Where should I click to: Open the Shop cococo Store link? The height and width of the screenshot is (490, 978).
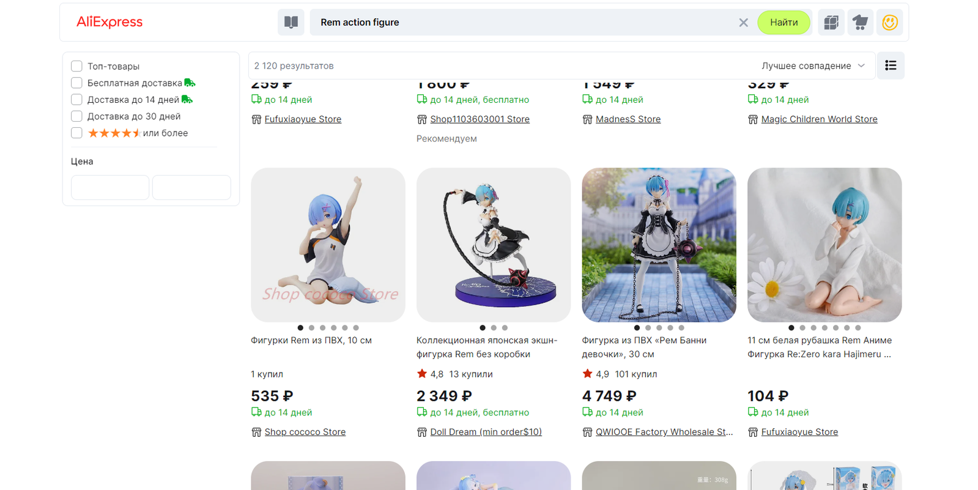pos(305,432)
